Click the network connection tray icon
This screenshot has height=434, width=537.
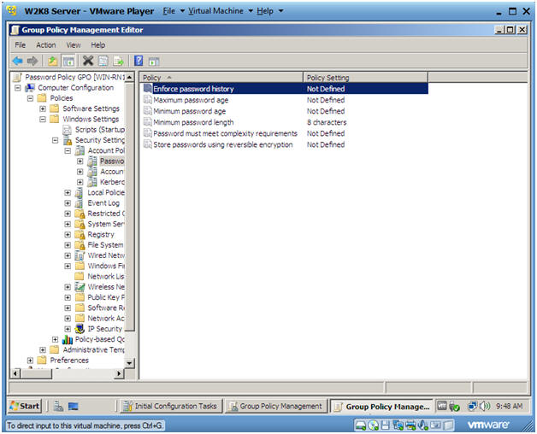click(x=472, y=407)
